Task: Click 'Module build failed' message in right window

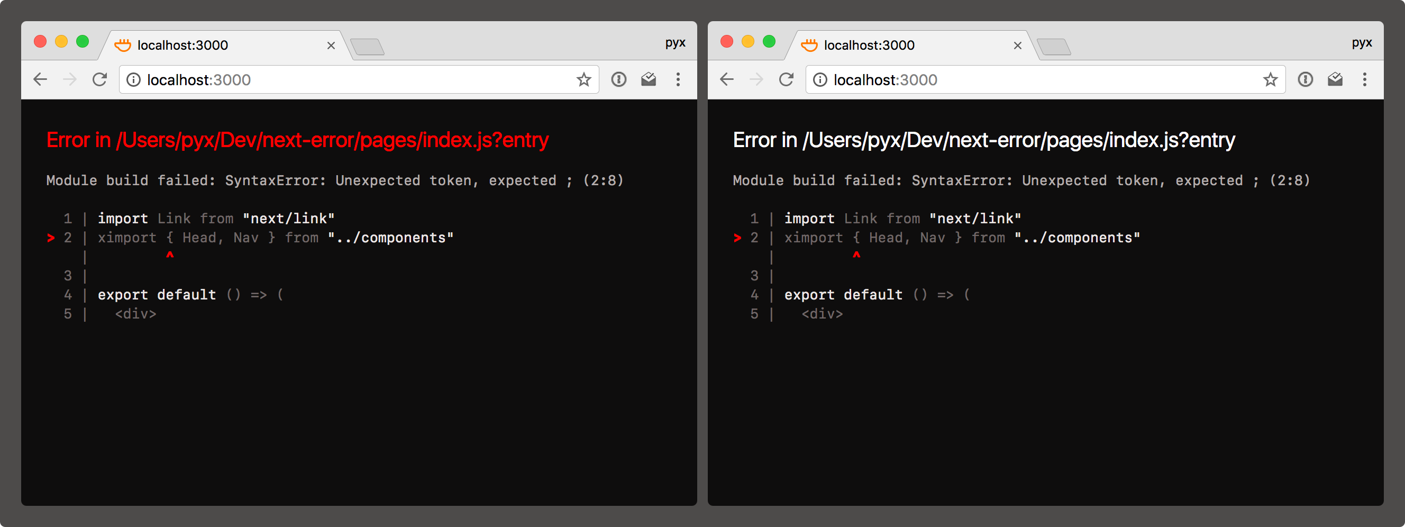Action: pyautogui.click(x=1021, y=180)
